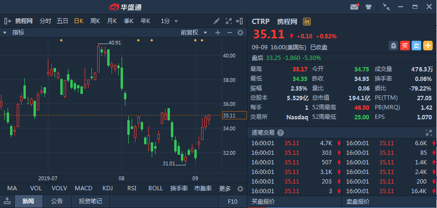The image size is (437, 208).
Task: Open 更多 indicators list
Action: 225,189
